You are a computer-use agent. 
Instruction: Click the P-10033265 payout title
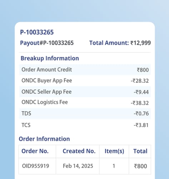click(37, 32)
